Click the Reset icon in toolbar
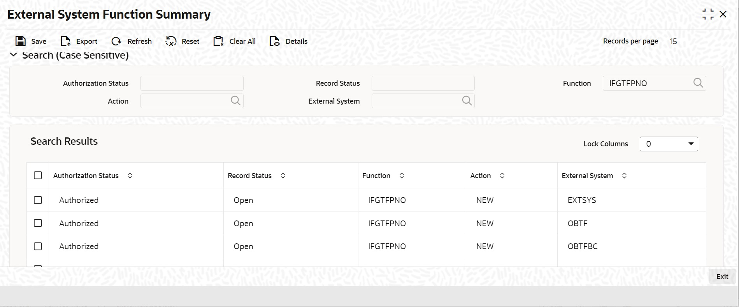Screen dimensions: 739x307 click(171, 41)
